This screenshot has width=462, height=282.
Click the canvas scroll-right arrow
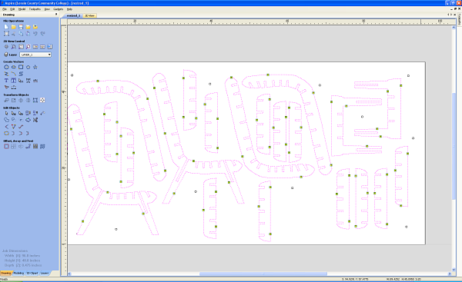[450, 274]
